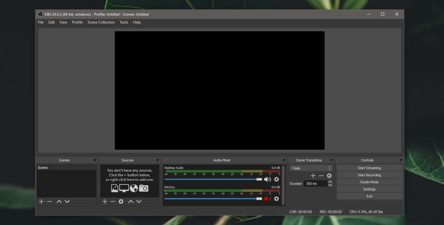Click the camera source icon
This screenshot has width=444, height=225.
click(144, 188)
